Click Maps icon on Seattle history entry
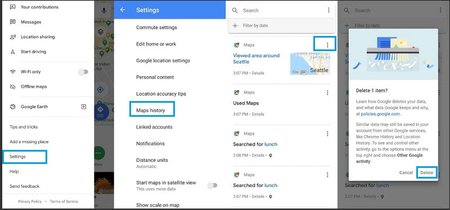 click(236, 45)
